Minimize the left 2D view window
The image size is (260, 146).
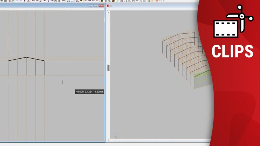(90, 6)
